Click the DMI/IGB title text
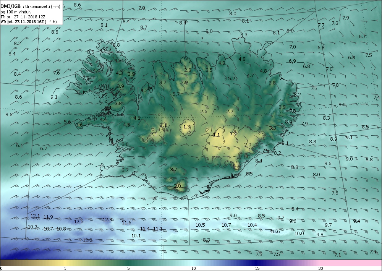382x271 pixels. point(11,6)
